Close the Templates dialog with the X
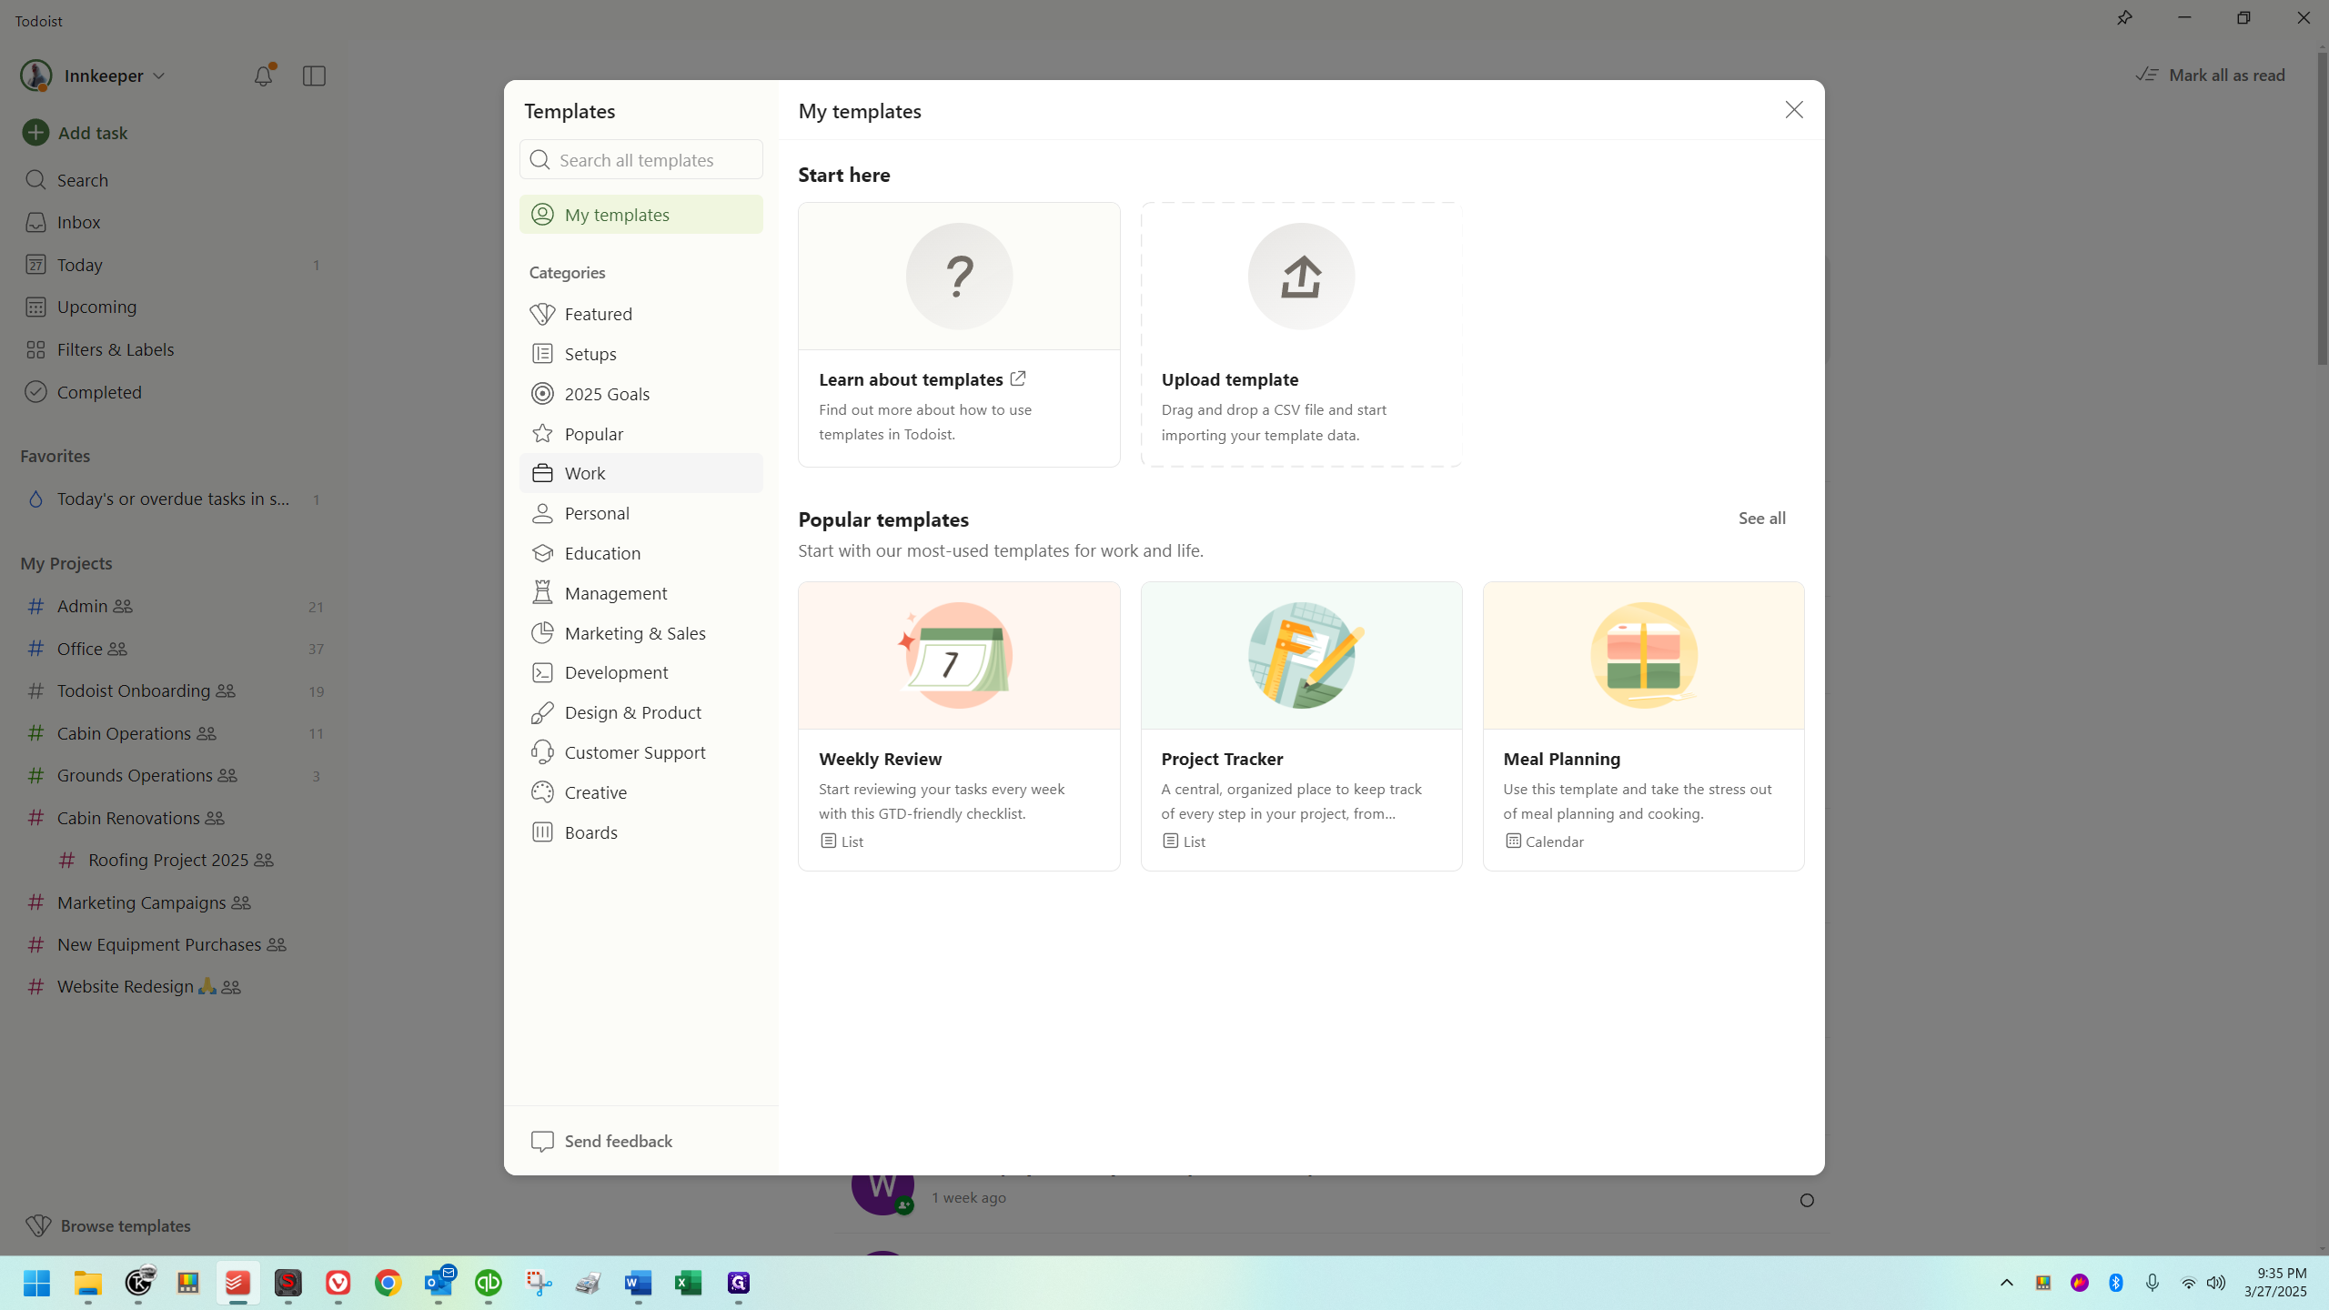Screen dimensions: 2329x1310 click(1793, 110)
